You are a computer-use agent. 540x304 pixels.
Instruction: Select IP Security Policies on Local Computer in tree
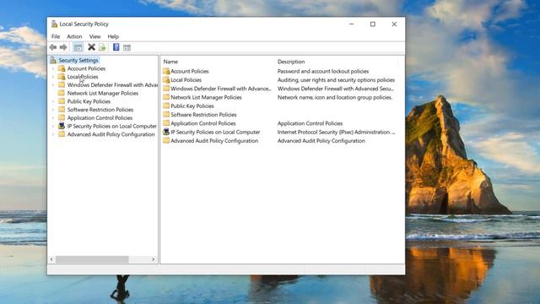[x=112, y=126]
